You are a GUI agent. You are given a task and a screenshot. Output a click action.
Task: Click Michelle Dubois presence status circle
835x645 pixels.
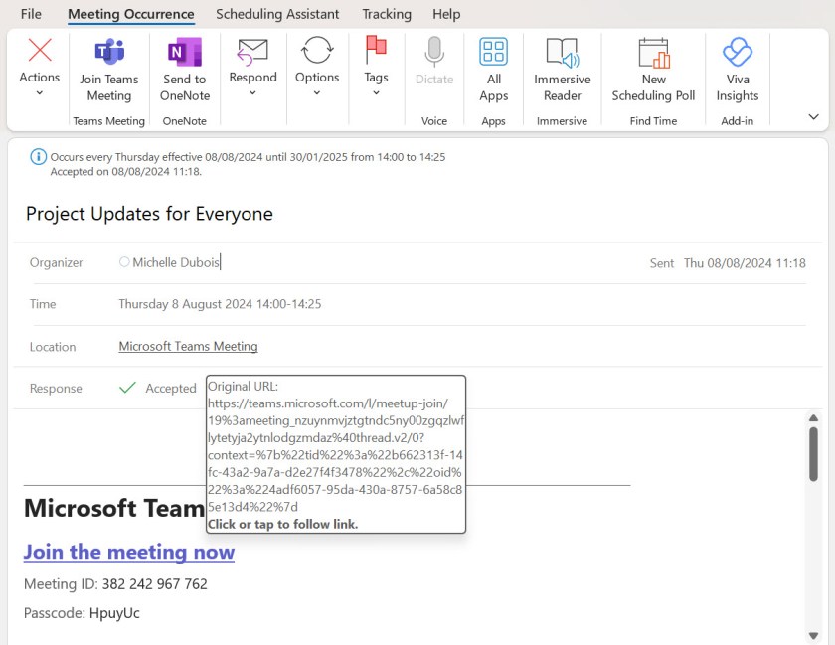coord(124,262)
